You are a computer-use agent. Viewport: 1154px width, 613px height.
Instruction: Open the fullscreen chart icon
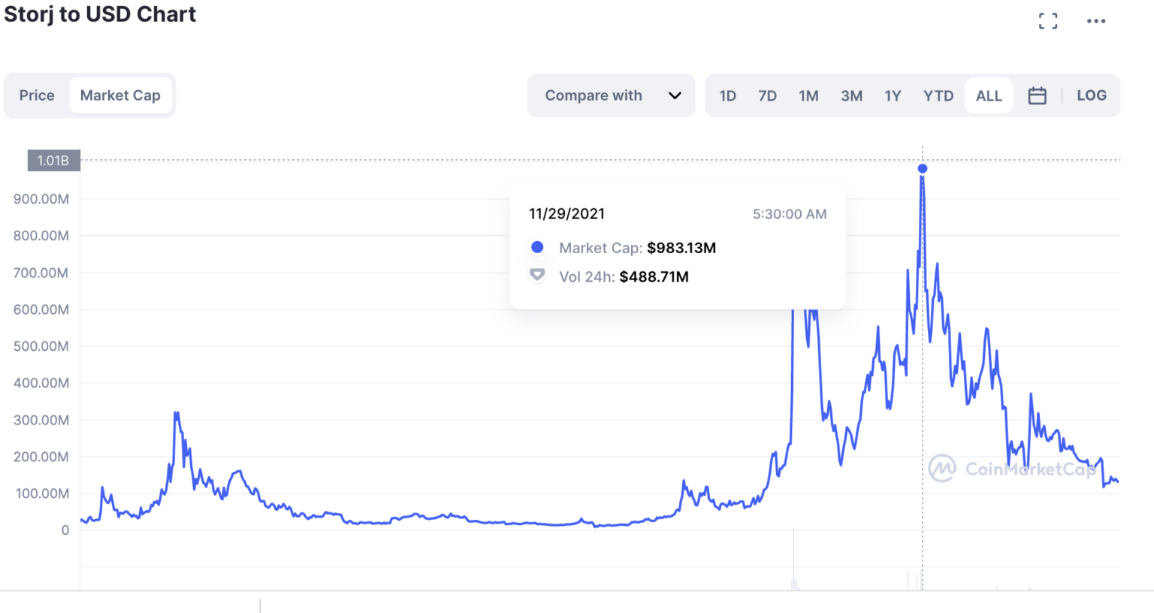(1048, 21)
